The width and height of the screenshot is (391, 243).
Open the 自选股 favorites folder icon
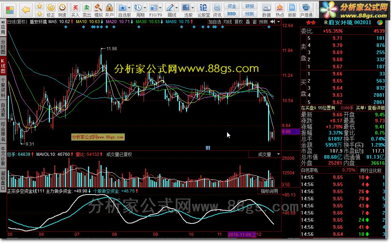pyautogui.click(x=122, y=7)
